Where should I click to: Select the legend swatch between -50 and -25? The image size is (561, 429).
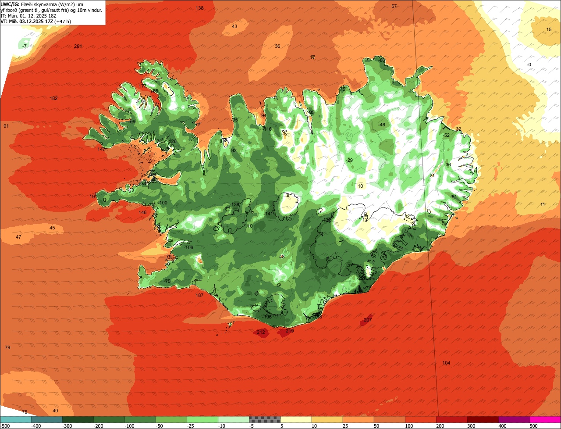171,419
